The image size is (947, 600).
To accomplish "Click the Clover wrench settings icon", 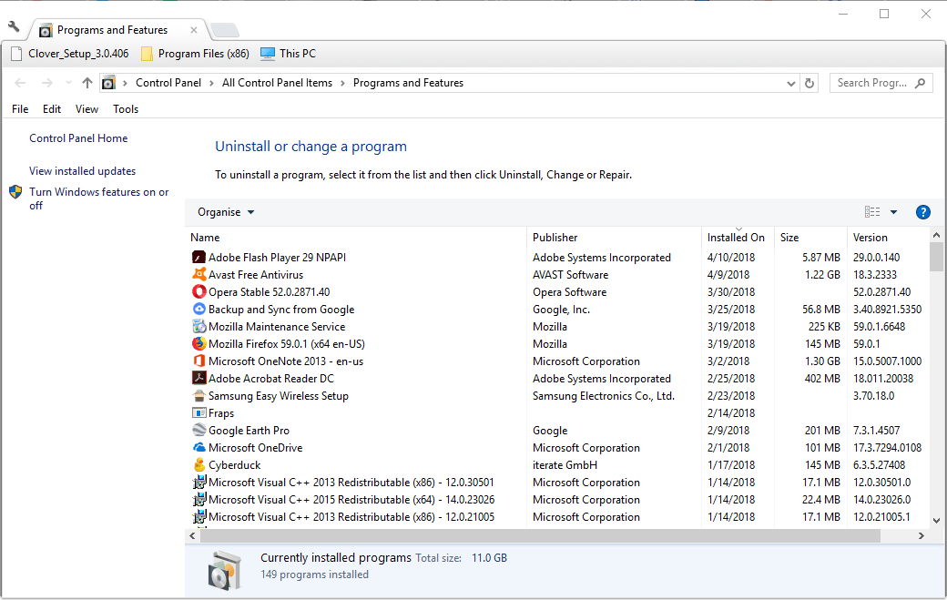I will click(14, 27).
